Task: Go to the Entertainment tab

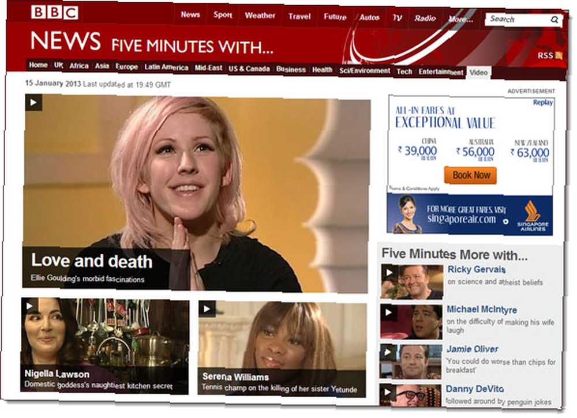Action: (x=440, y=72)
